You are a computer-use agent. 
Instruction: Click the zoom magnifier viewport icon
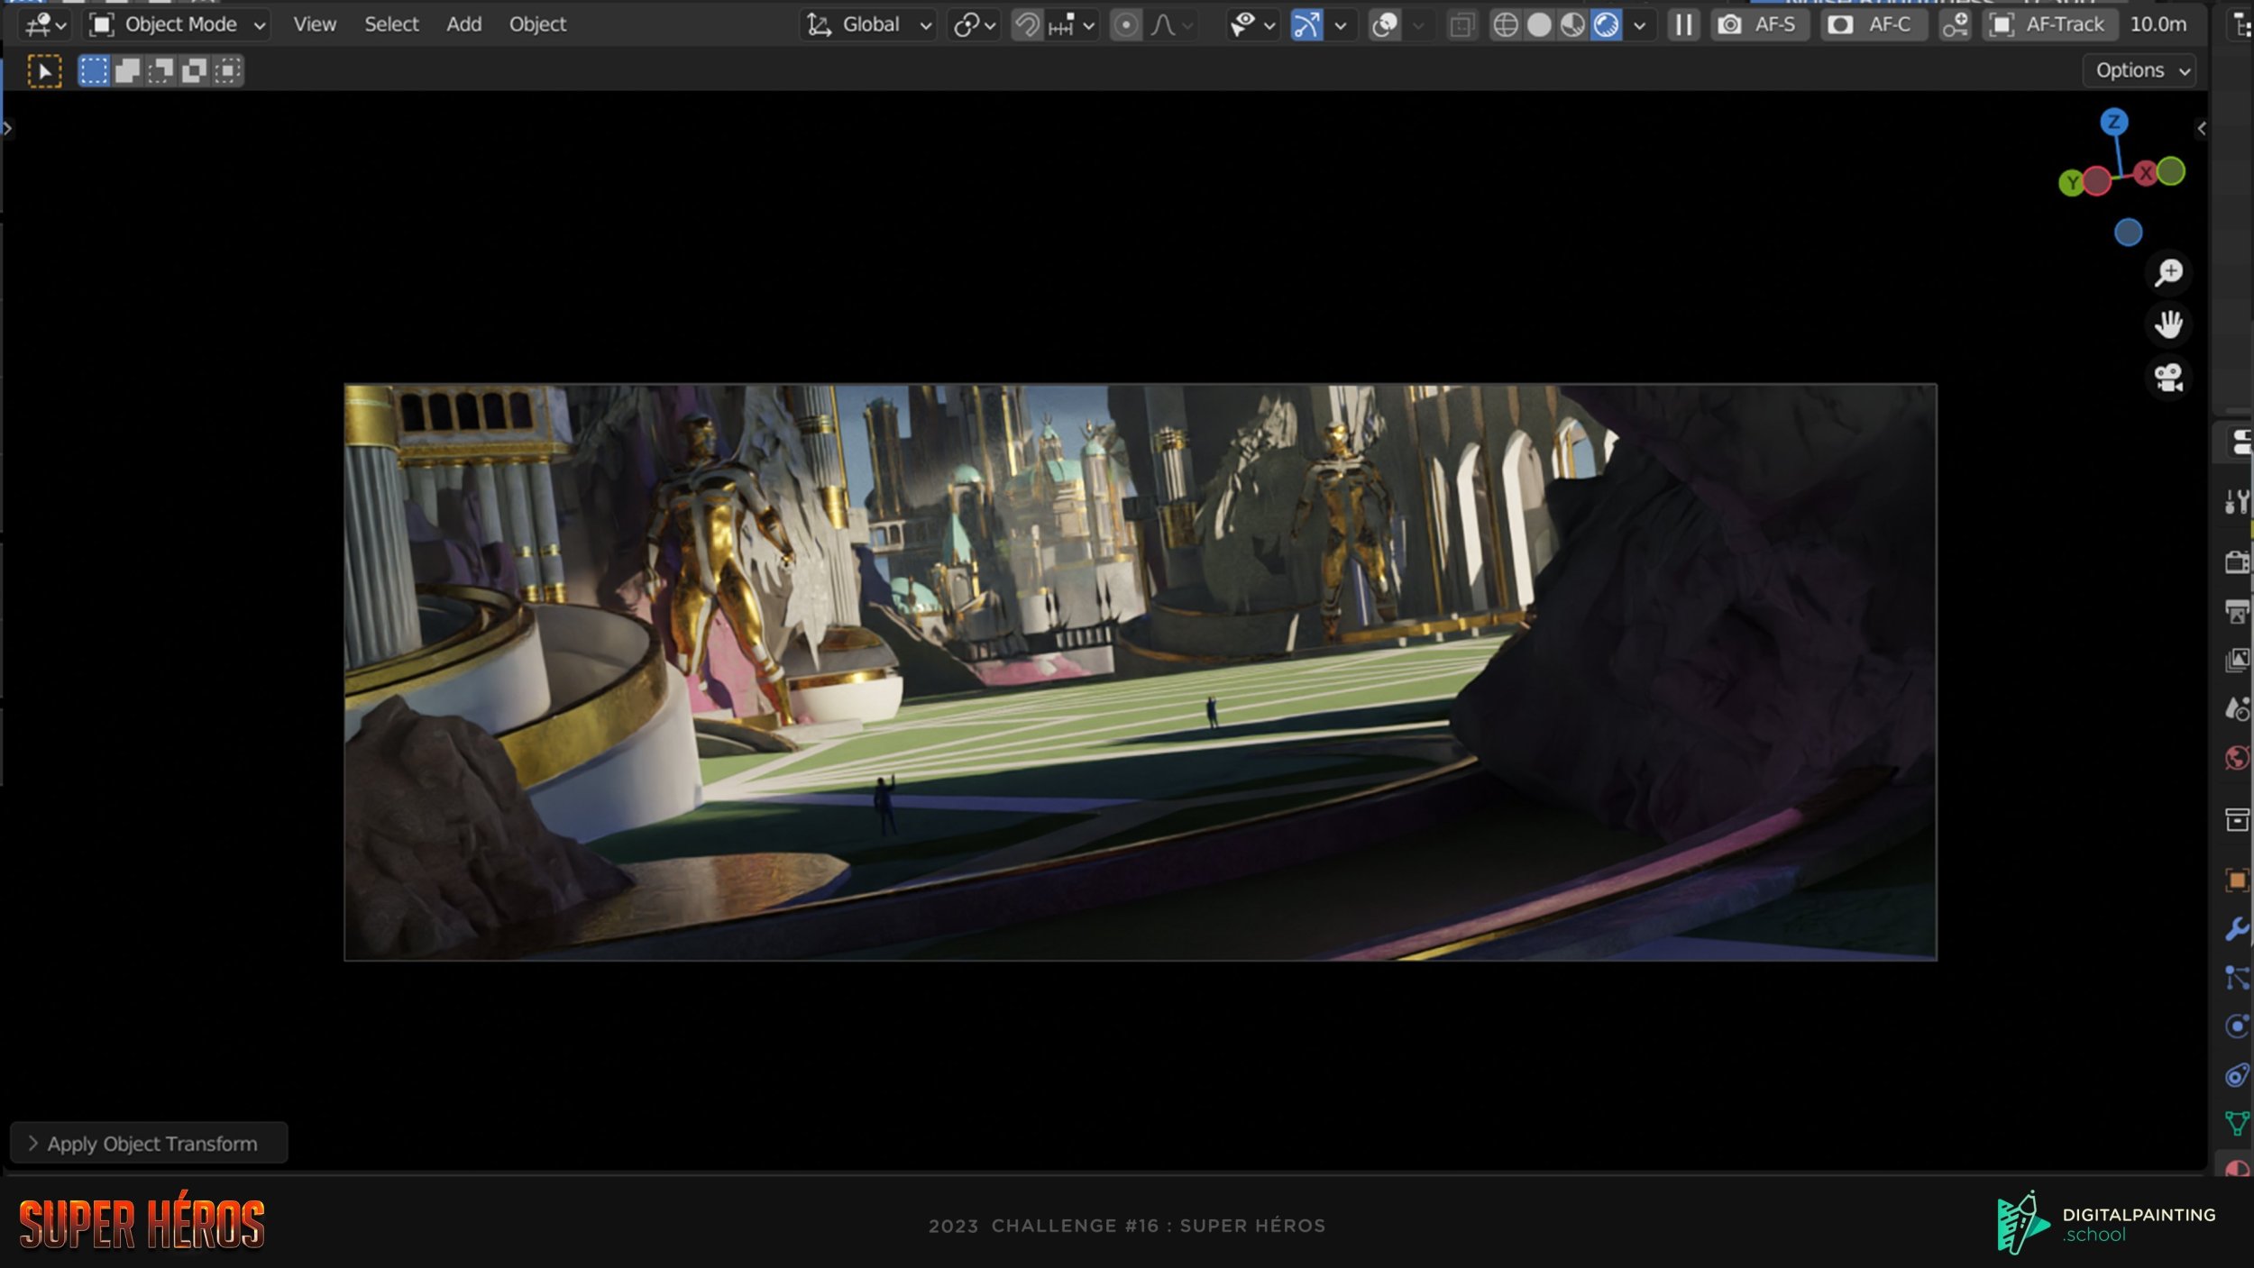pos(2168,272)
